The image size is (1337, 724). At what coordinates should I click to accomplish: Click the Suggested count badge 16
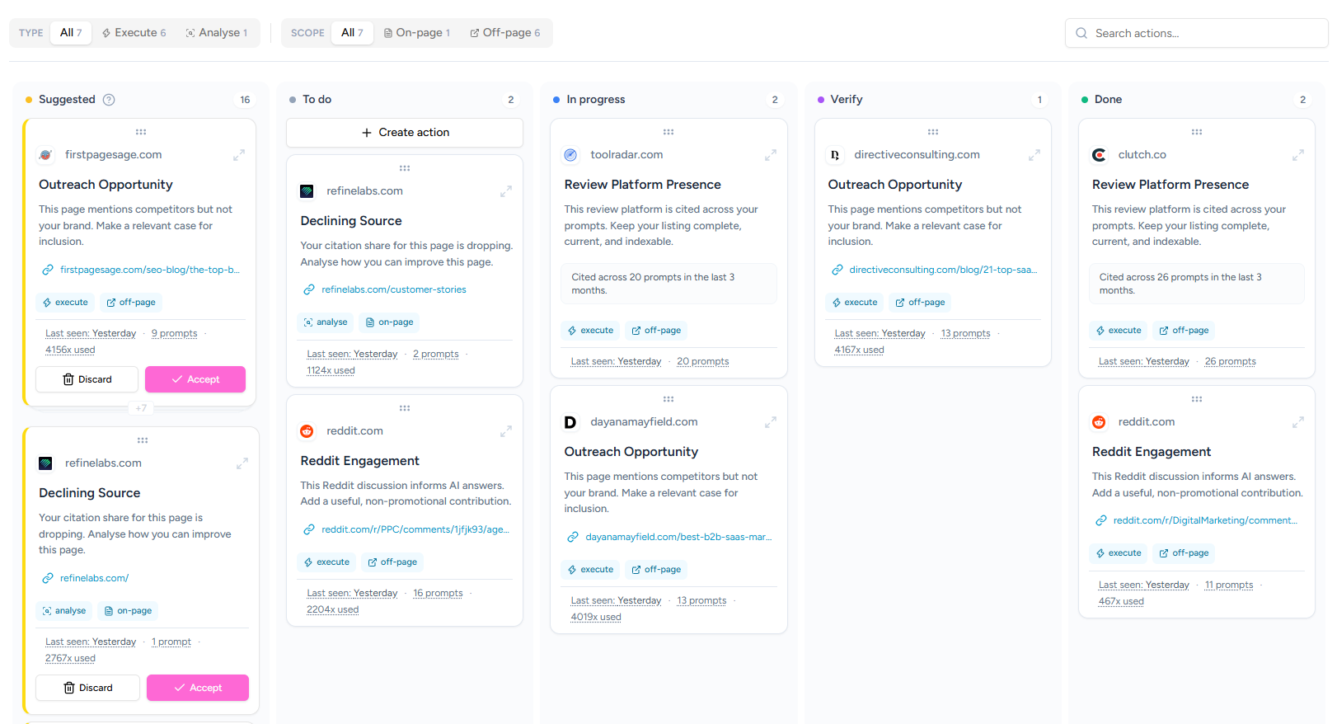(245, 100)
